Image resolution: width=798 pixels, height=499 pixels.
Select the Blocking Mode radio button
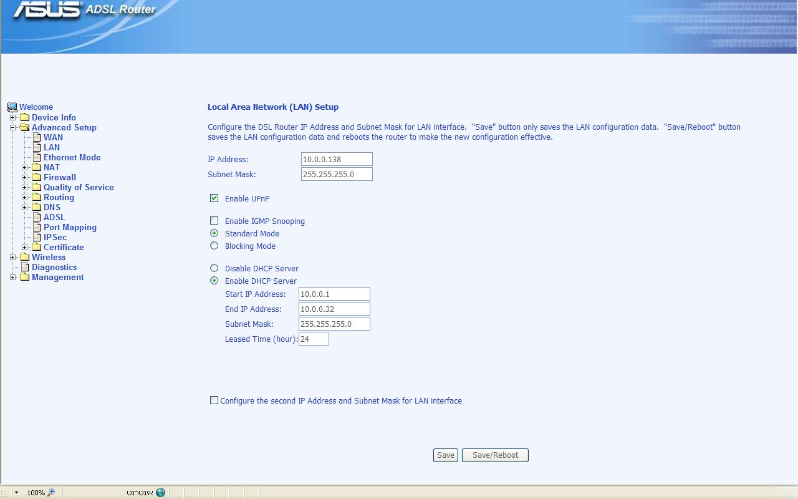(214, 246)
